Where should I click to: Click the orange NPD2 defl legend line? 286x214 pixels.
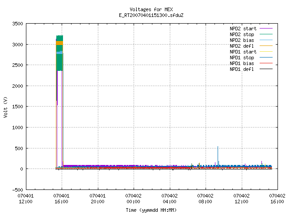266,46
